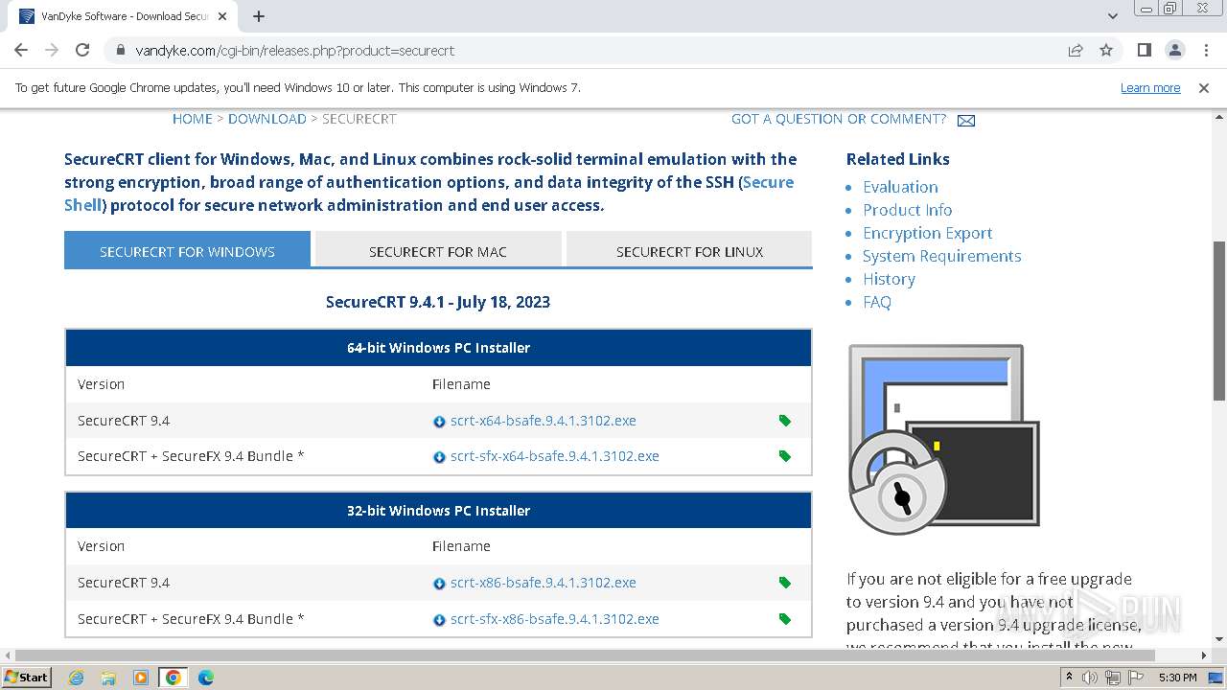1227x690 pixels.
Task: Close the VanDyke Software browser tab
Action: click(x=221, y=16)
